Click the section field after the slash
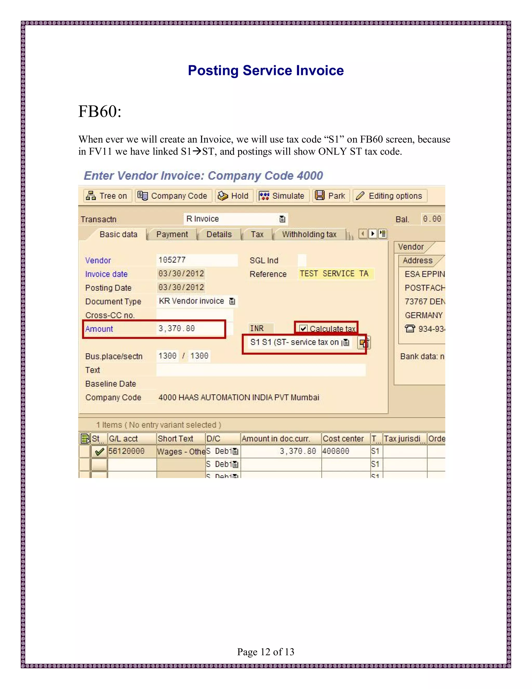 (199, 356)
